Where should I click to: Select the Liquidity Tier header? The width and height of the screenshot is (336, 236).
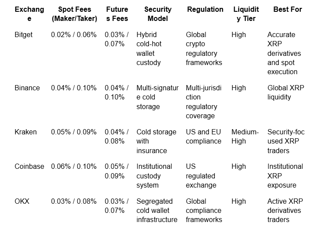pyautogui.click(x=246, y=14)
